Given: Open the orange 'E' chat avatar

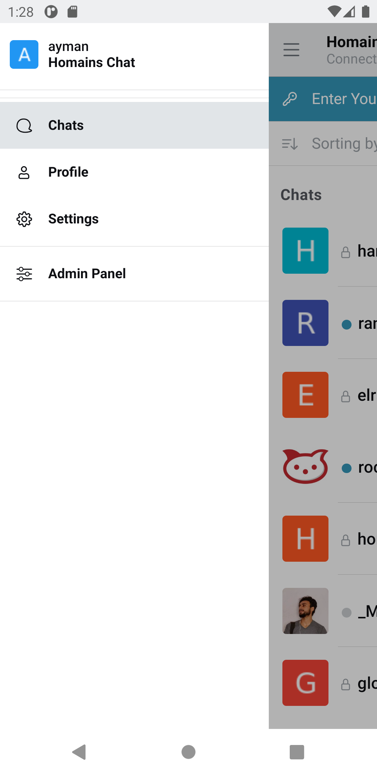Looking at the screenshot, I should pos(305,395).
